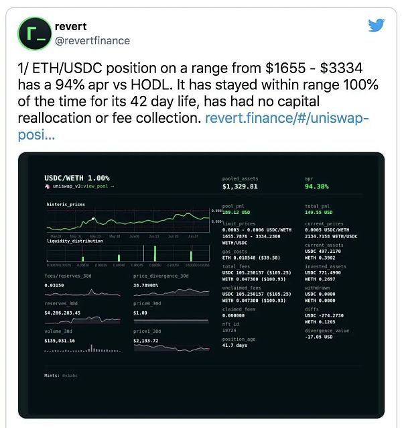Open the @revertfinance handle

tap(91, 40)
